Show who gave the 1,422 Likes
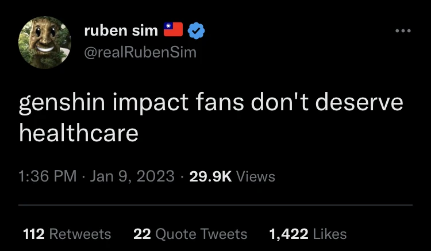 307,234
